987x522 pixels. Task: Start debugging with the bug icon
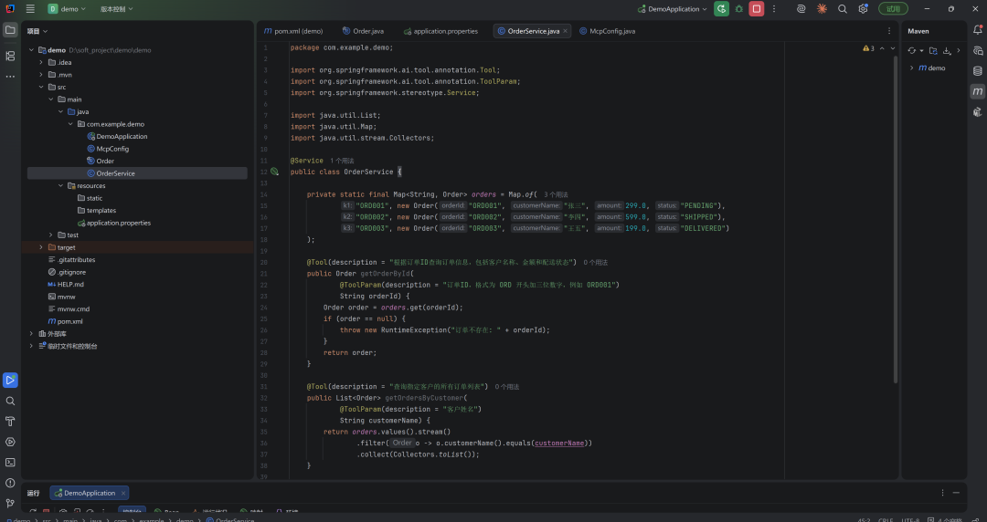739,9
